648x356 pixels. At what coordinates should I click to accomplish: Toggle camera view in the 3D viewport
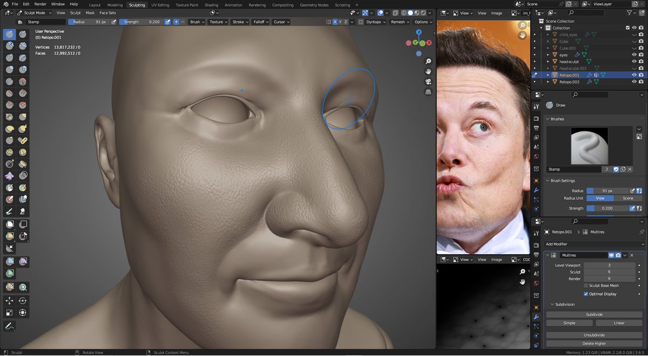coord(428,81)
